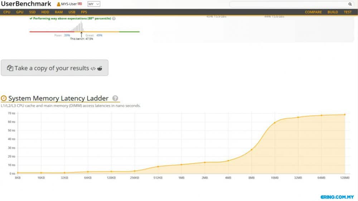Go to the TEST page
The image size is (358, 201).
coord(348,12)
